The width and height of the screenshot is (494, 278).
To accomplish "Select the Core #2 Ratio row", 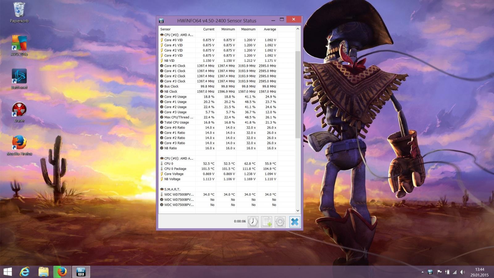I will tap(218, 138).
